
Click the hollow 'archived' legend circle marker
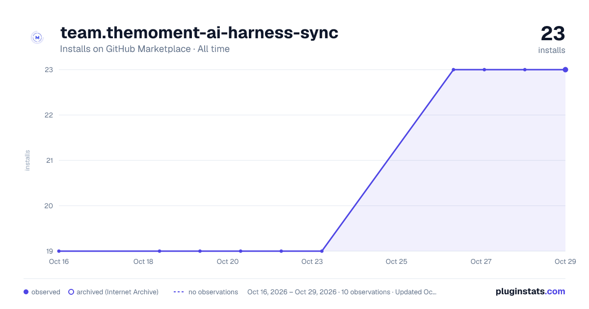click(71, 292)
